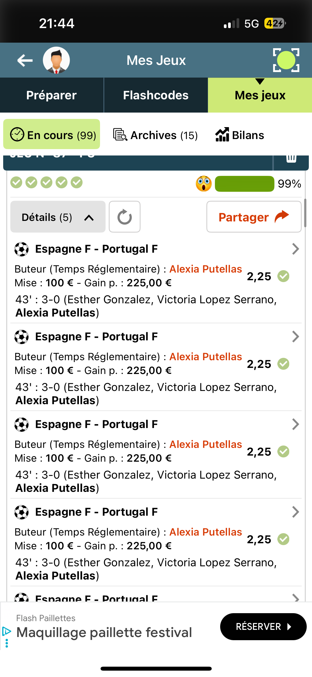Refresh bet details with the reload icon

pos(125,217)
